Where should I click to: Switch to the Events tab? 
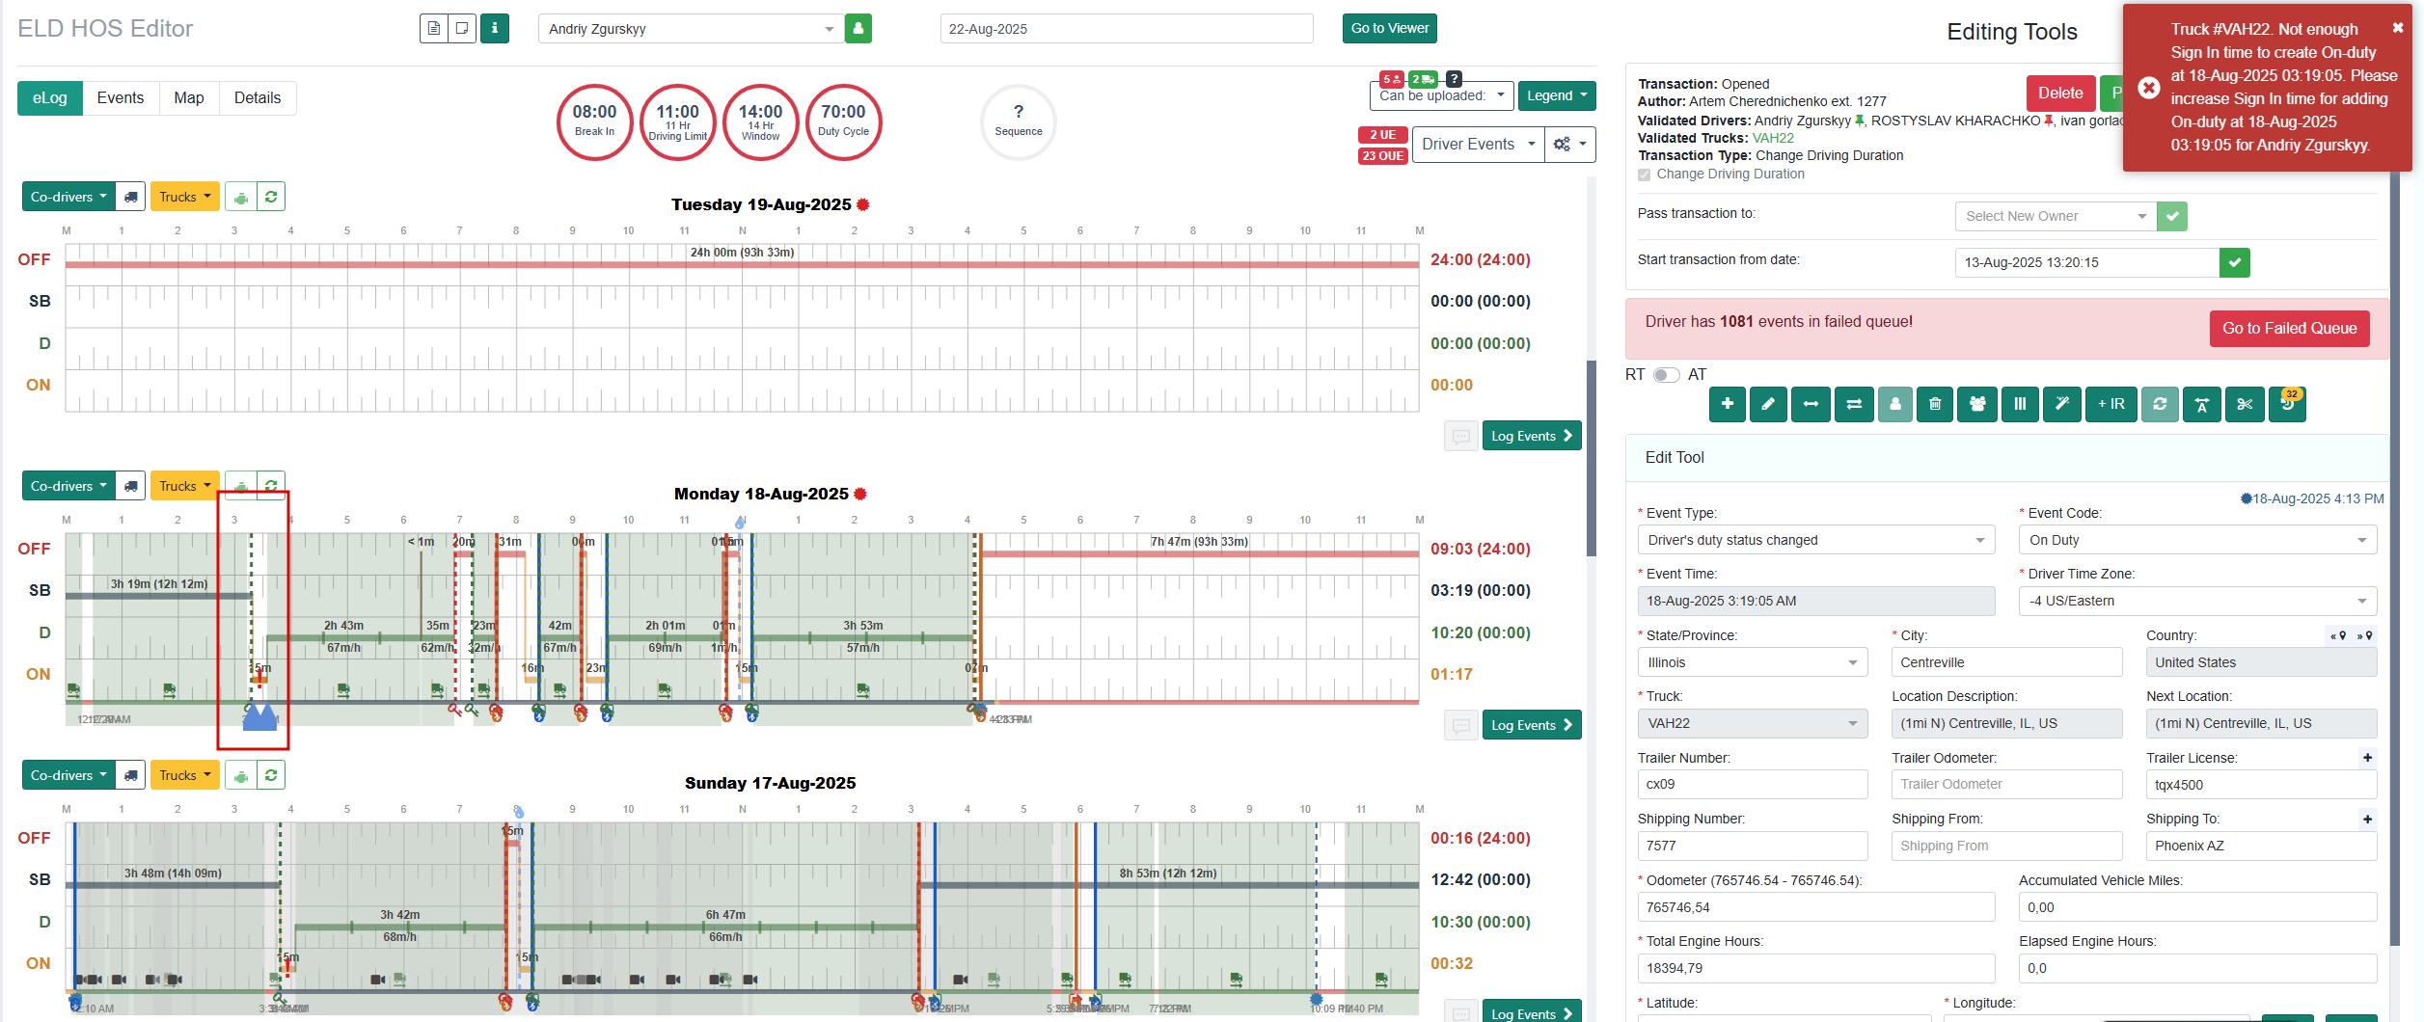click(121, 98)
